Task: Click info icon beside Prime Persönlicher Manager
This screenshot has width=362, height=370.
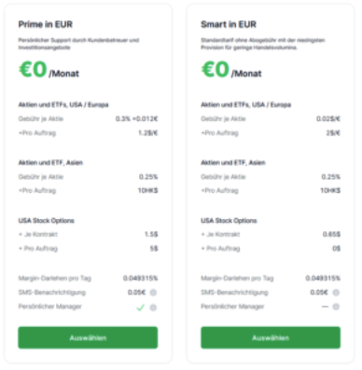Action: (x=153, y=308)
